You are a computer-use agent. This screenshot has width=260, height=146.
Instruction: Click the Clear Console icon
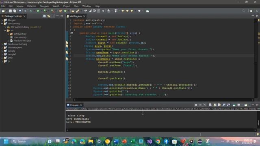click(210, 105)
